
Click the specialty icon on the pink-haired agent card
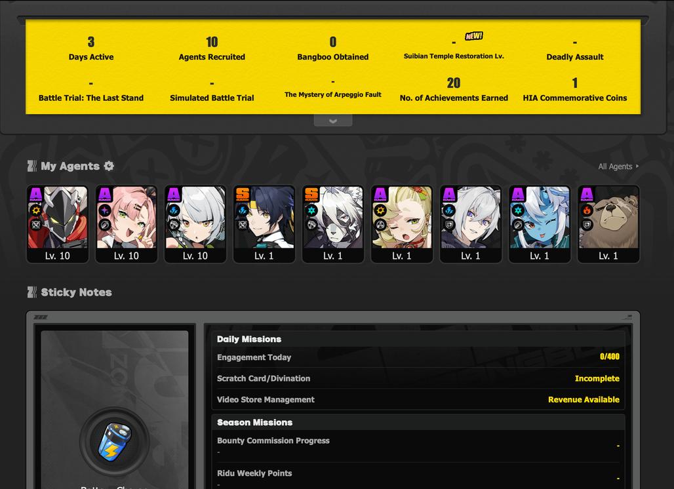coord(105,224)
